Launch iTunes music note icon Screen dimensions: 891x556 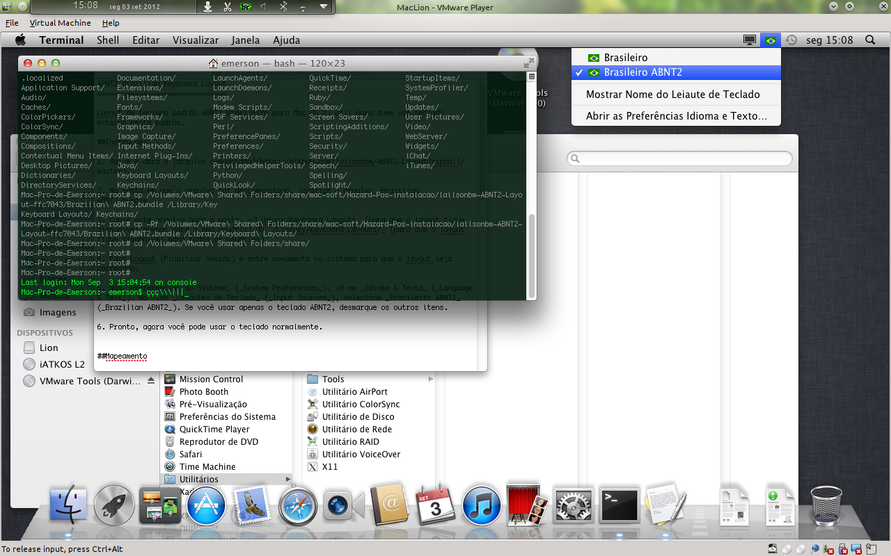pyautogui.click(x=482, y=505)
